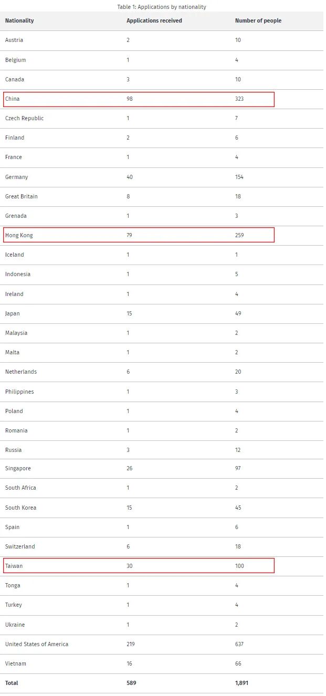The height and width of the screenshot is (696, 326).
Task: Select the Hong Kong nationality cell
Action: pos(19,235)
